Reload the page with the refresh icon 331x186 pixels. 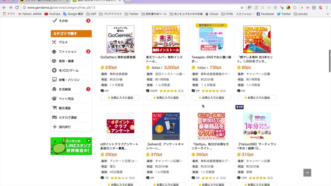point(17,7)
